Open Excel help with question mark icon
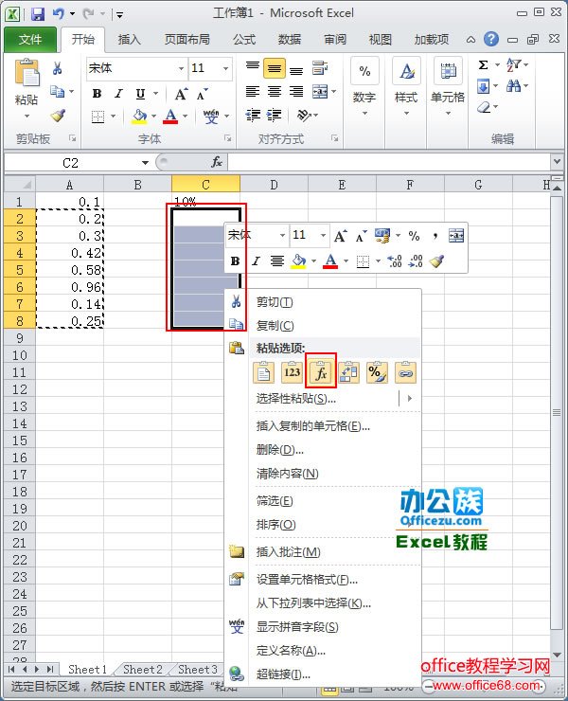 coord(490,39)
